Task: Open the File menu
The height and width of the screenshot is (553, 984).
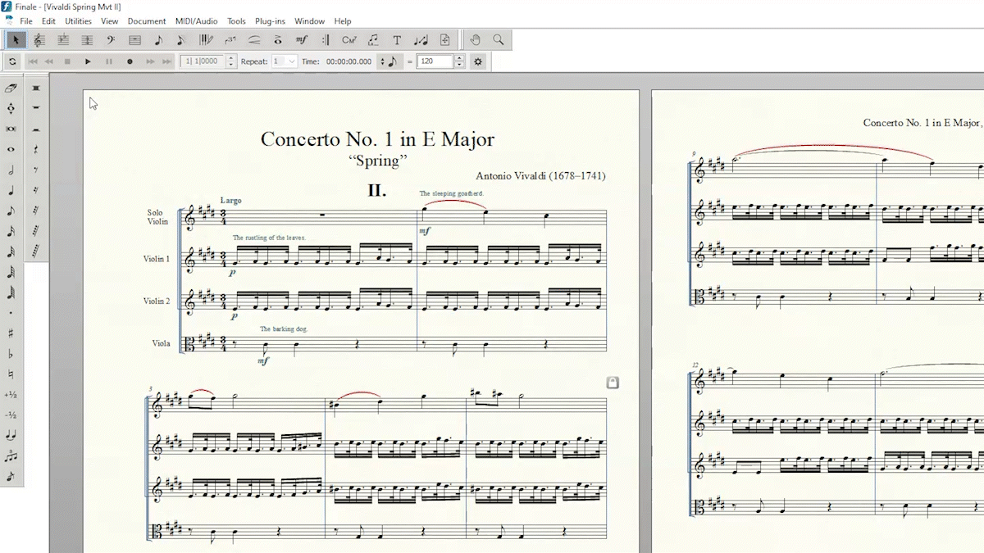Action: 26,21
